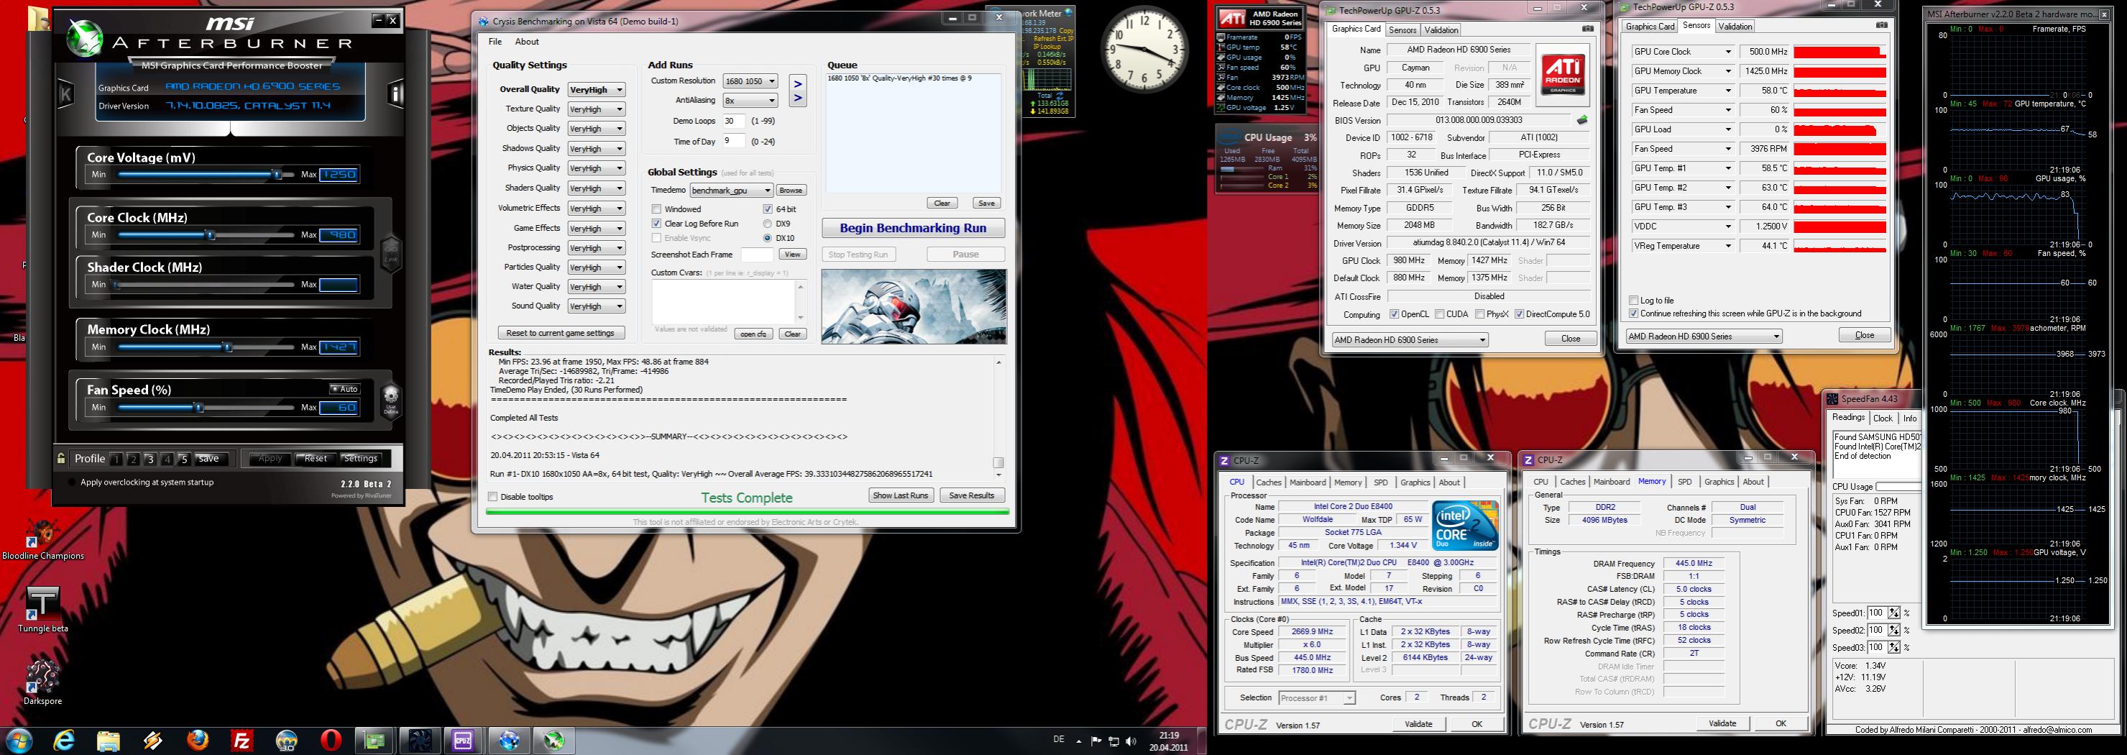
Task: Click the Browse button for Timedemo
Action: (790, 190)
